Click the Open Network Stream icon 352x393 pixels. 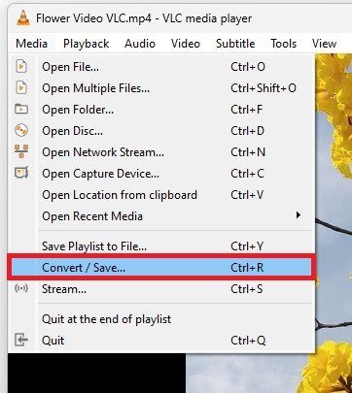pos(21,151)
